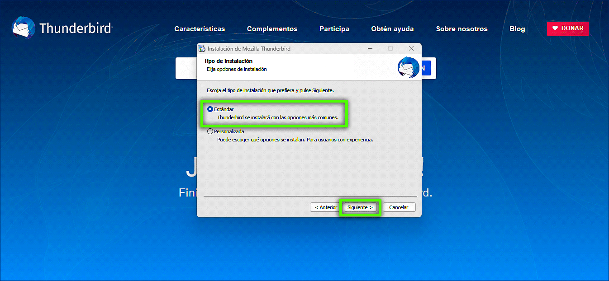Choose the Personalizada installation option

(x=210, y=131)
